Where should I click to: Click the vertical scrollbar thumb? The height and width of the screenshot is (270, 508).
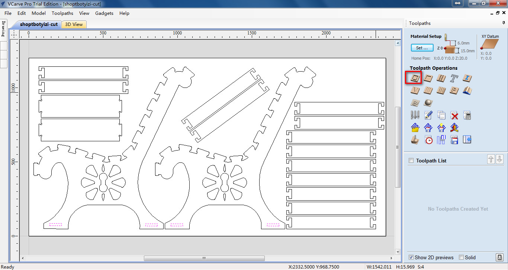coord(398,147)
